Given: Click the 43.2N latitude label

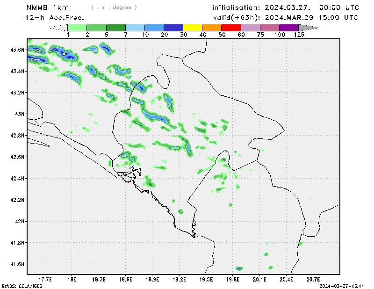Looking at the screenshot, I should (17, 93).
